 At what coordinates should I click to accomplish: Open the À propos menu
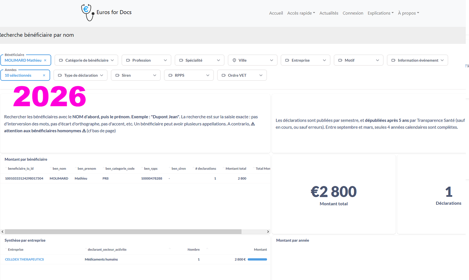(x=408, y=13)
